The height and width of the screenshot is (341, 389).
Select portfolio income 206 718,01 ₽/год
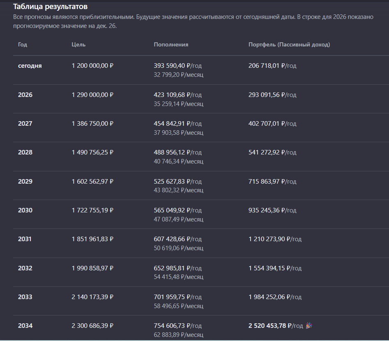coord(272,66)
